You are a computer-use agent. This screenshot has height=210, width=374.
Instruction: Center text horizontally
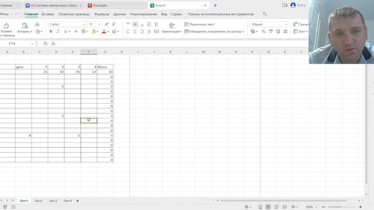[x=135, y=32]
